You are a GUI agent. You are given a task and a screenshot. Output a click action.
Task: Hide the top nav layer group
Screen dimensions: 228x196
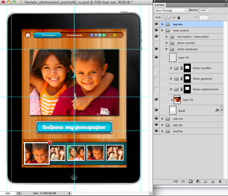(156, 24)
